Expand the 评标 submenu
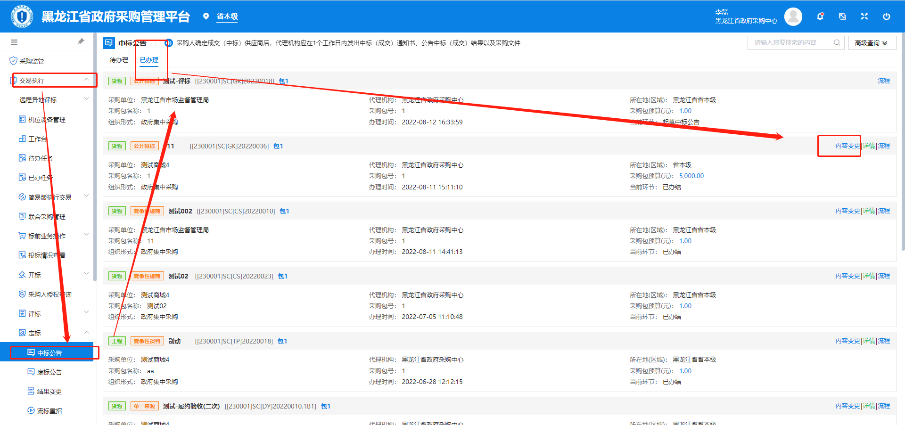 pyautogui.click(x=86, y=313)
